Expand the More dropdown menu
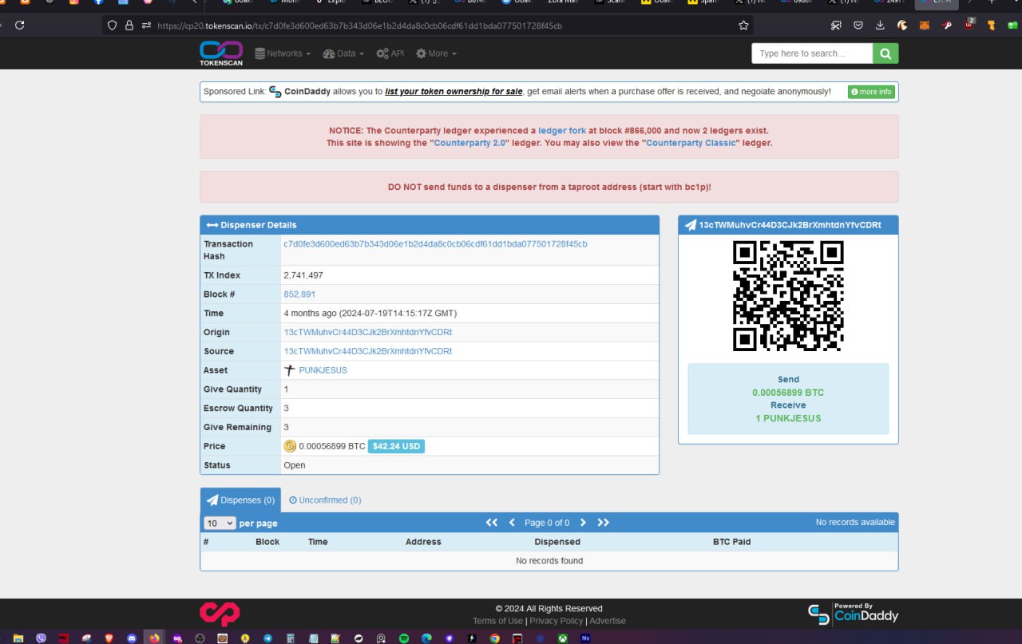 point(436,53)
